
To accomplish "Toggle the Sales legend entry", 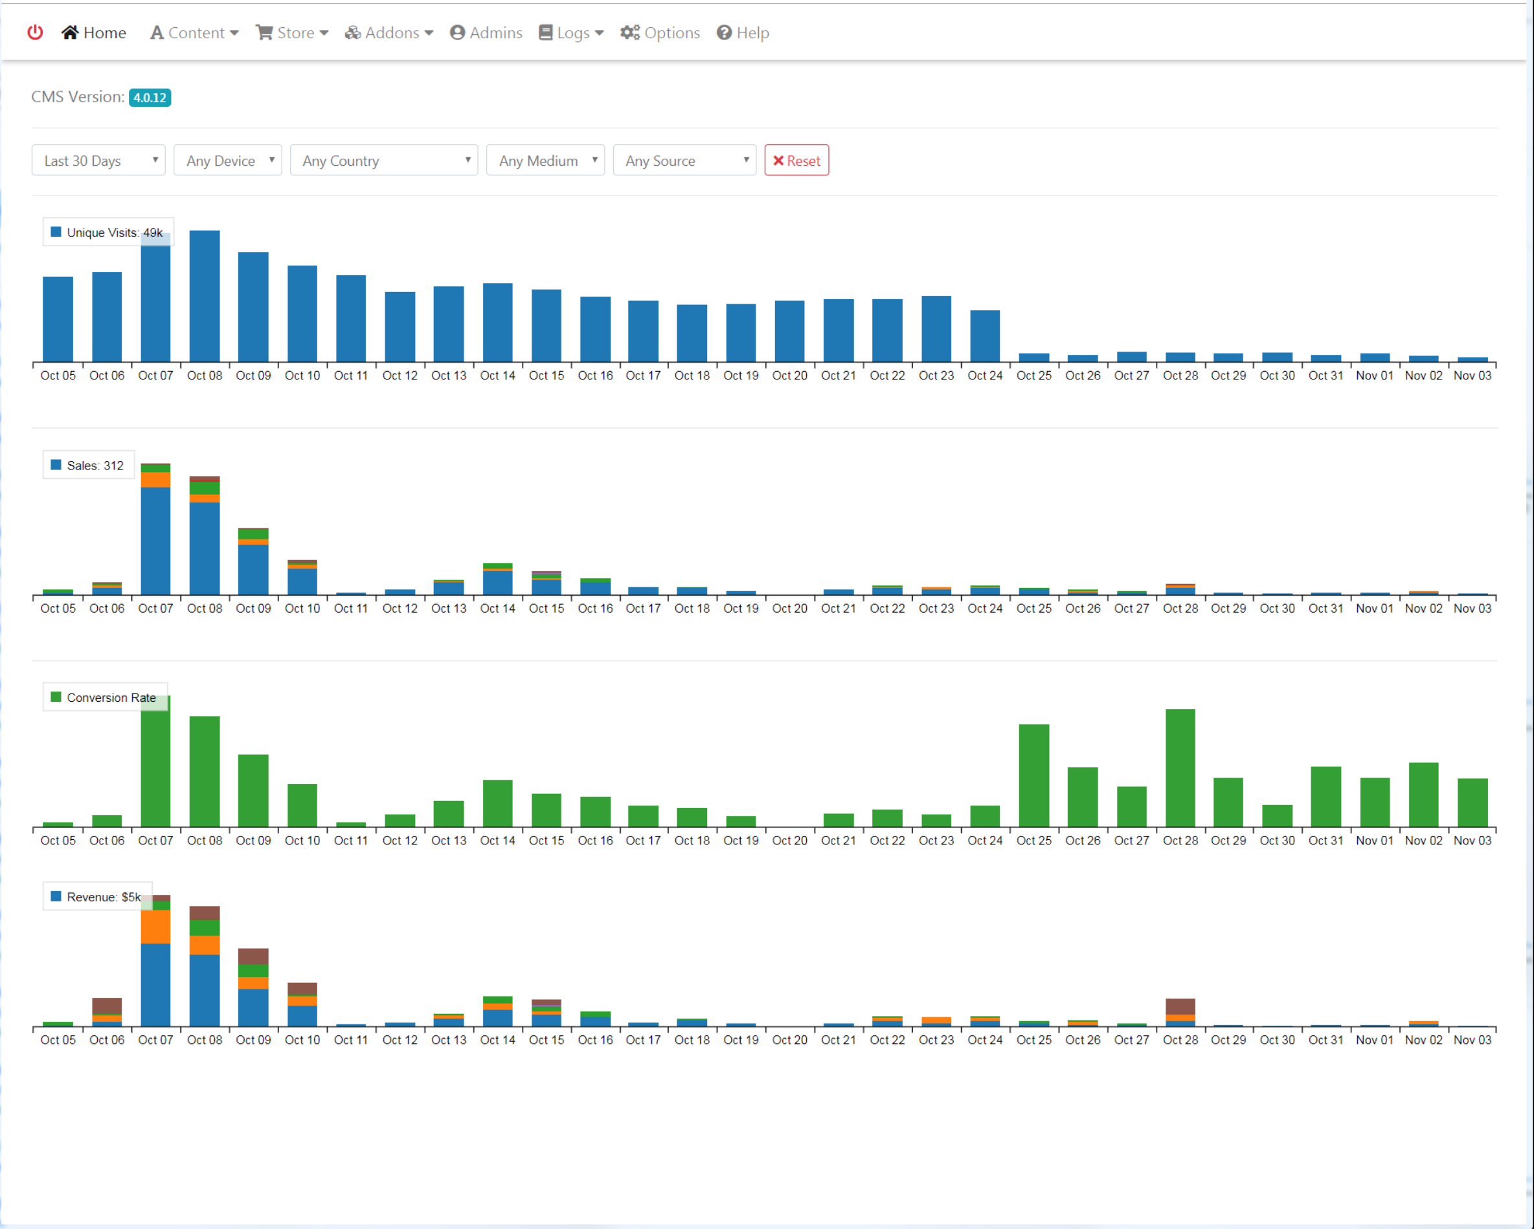I will click(x=88, y=466).
